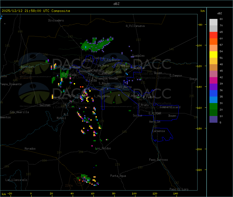
Task: Select the royal blue 35–36 dBZ legend color
Action: pyautogui.click(x=213, y=93)
